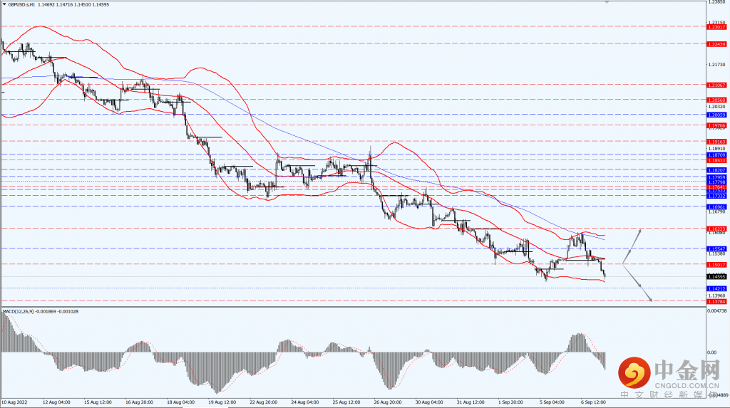Viewport: 730px width, 408px height.
Task: Click the 1.16961 blue price label
Action: [x=716, y=207]
